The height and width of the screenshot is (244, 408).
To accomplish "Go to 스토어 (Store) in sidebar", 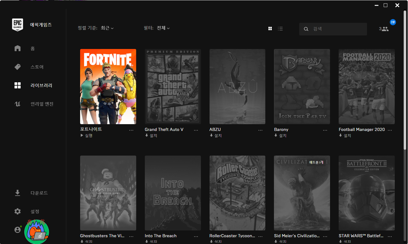I will click(x=37, y=67).
